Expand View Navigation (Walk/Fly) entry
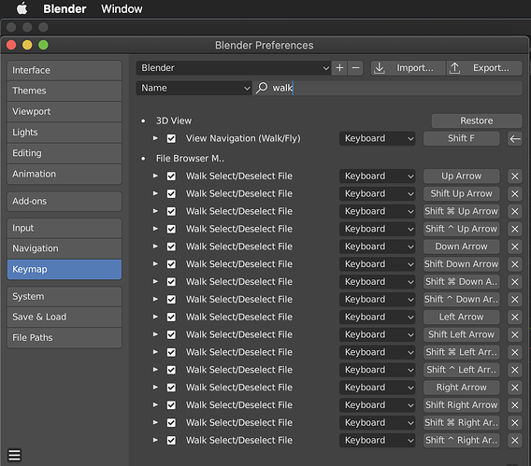The width and height of the screenshot is (531, 466). point(155,138)
